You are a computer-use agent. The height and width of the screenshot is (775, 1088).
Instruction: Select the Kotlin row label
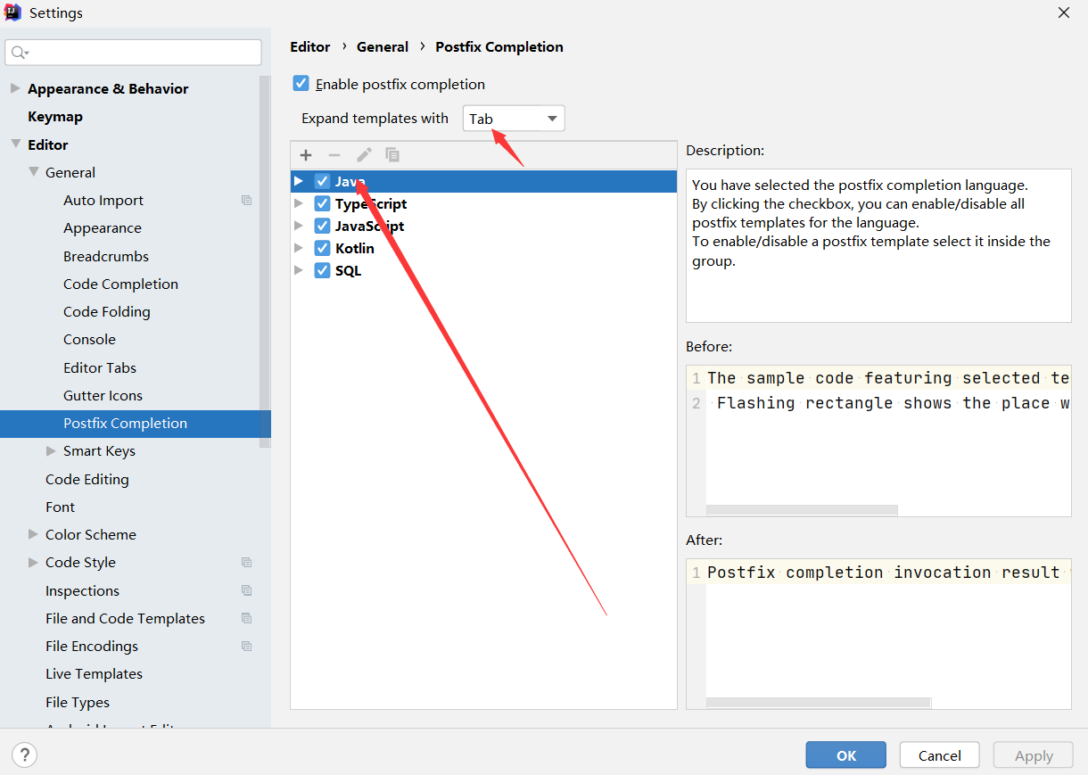355,248
